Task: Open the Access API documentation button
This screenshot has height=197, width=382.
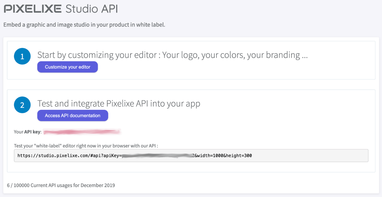Action: point(73,116)
